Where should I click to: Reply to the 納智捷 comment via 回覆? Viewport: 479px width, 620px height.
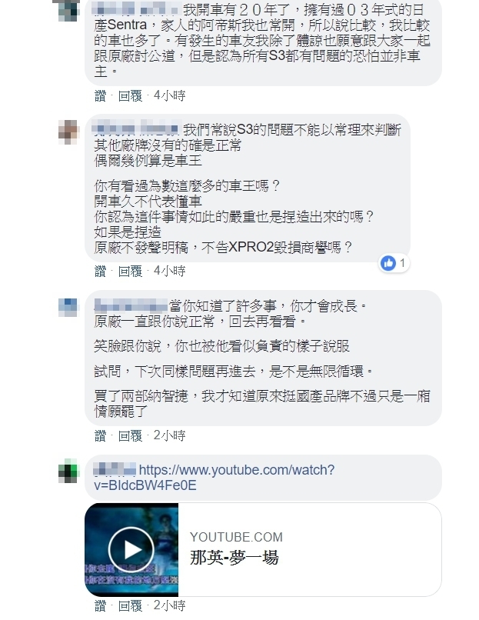point(130,435)
